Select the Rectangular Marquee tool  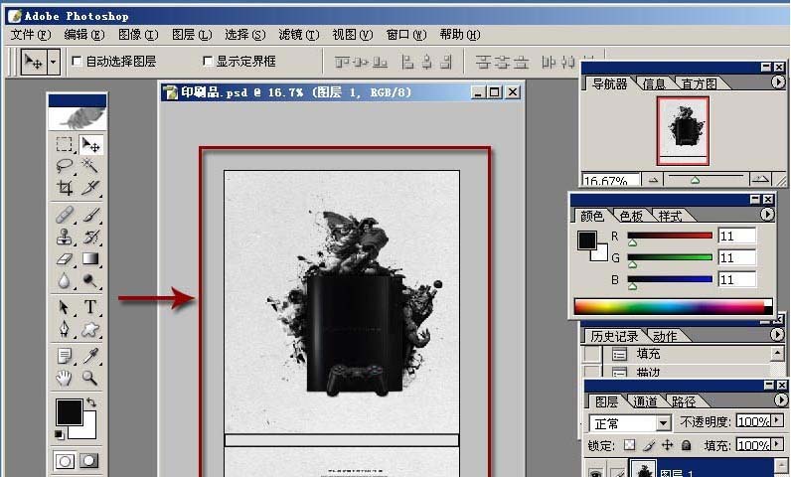pos(64,145)
